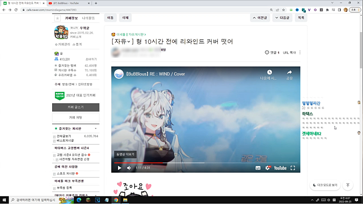Image resolution: width=363 pixels, height=204 pixels.
Task: Click the 동영상 더보기 button
Action: point(125,154)
